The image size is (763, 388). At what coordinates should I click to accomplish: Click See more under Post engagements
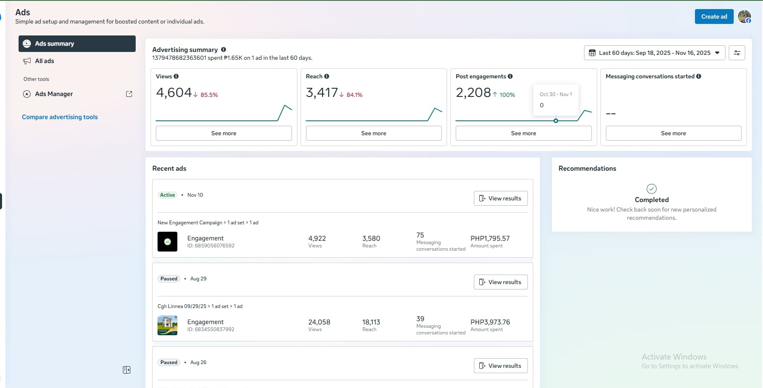(x=523, y=133)
